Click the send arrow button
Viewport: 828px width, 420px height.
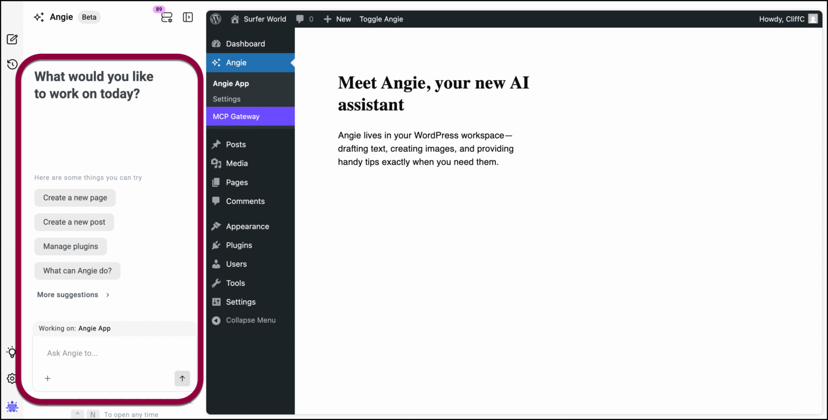[x=182, y=379]
